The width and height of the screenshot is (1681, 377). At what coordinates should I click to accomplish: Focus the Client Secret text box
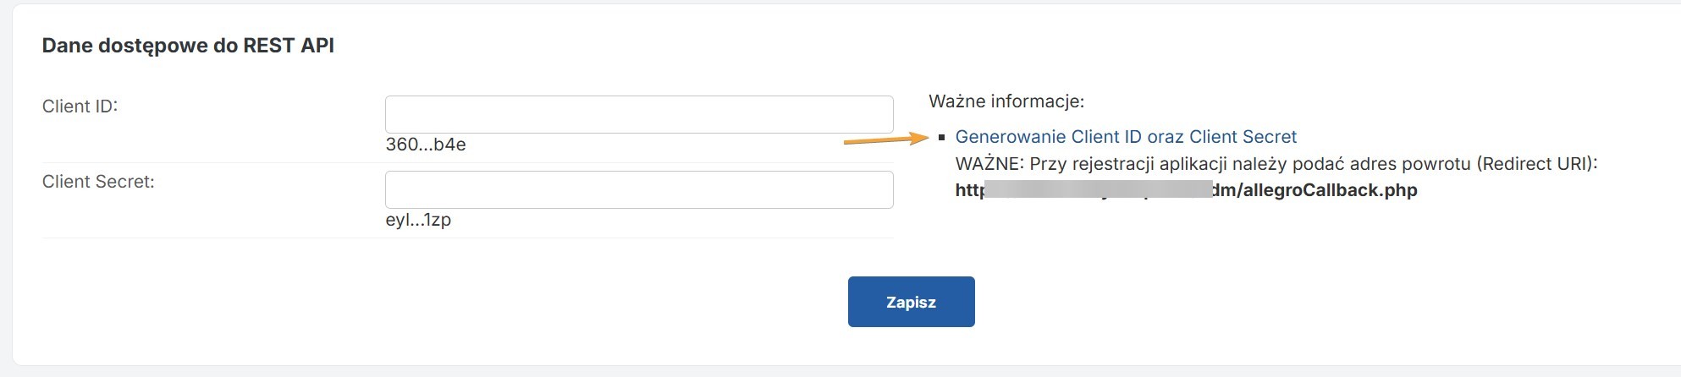pos(639,189)
